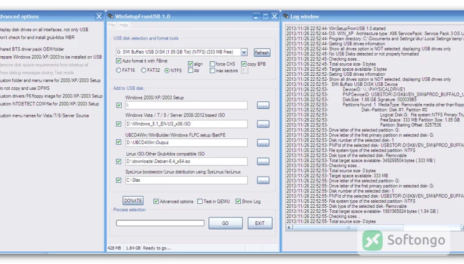The image size is (464, 264).
Task: Uncheck the UBCD4Win/WinBuilder checkbox
Action: click(x=119, y=142)
